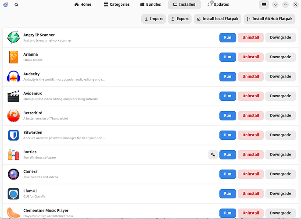
Task: Click the app logo icon in header
Action: pos(6,4)
